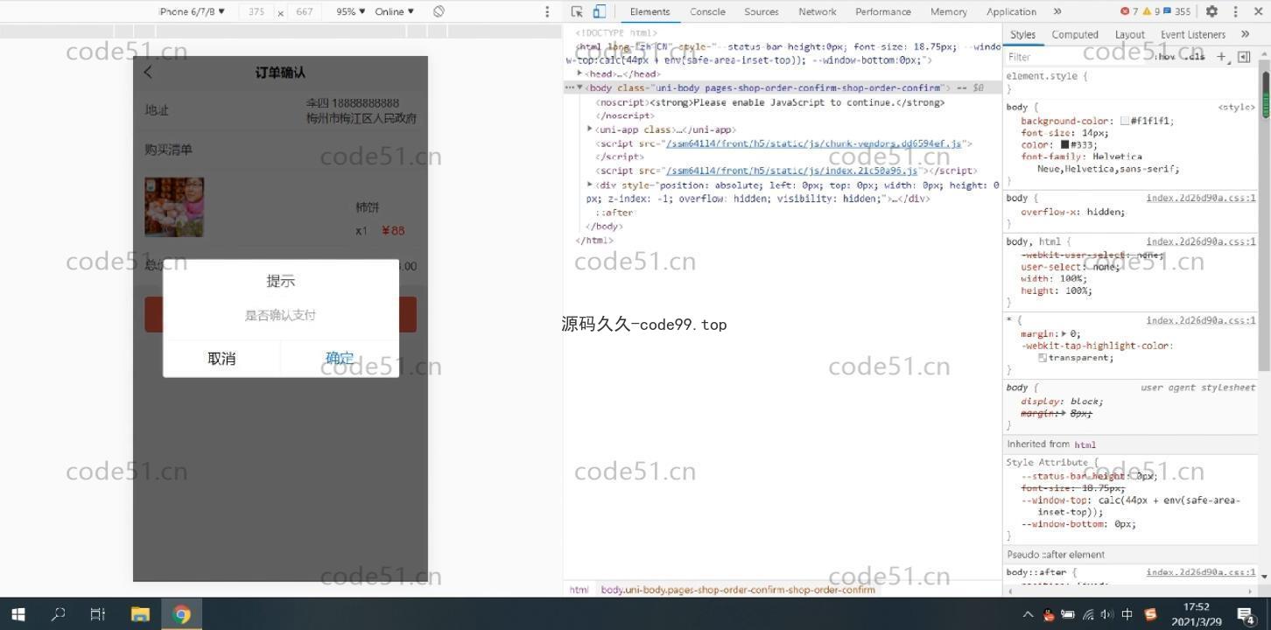The width and height of the screenshot is (1271, 630).
Task: Open chunk-vendors.dd6594ef.js script link
Action: [813, 143]
